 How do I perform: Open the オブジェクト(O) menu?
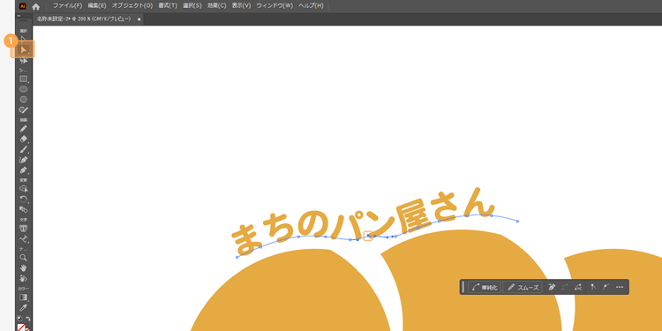point(132,6)
